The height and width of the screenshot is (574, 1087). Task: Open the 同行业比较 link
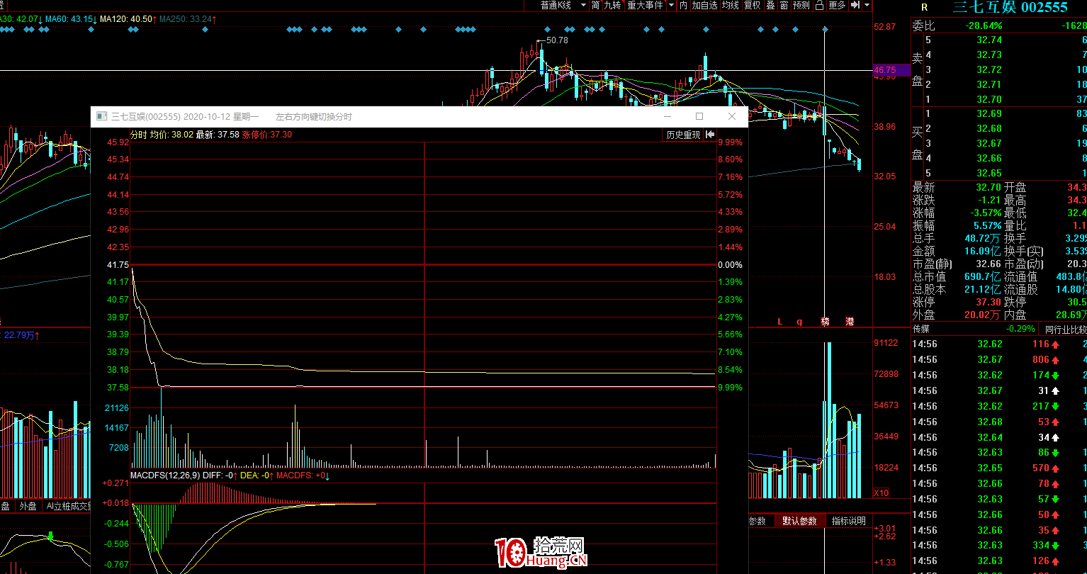[1065, 330]
